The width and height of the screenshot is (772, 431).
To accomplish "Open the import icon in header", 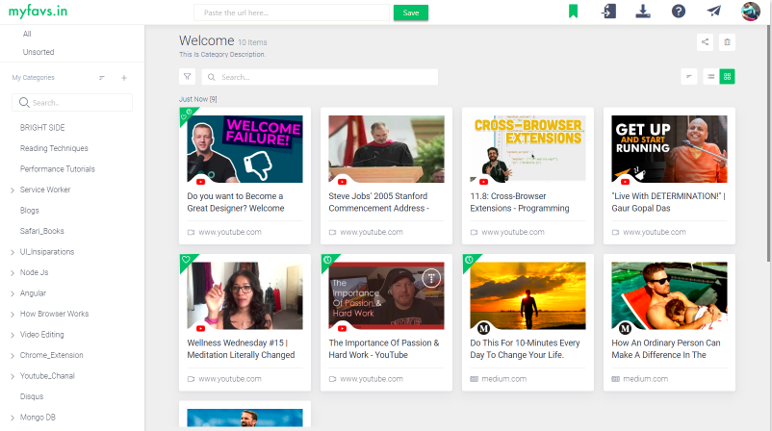I will tap(608, 12).
